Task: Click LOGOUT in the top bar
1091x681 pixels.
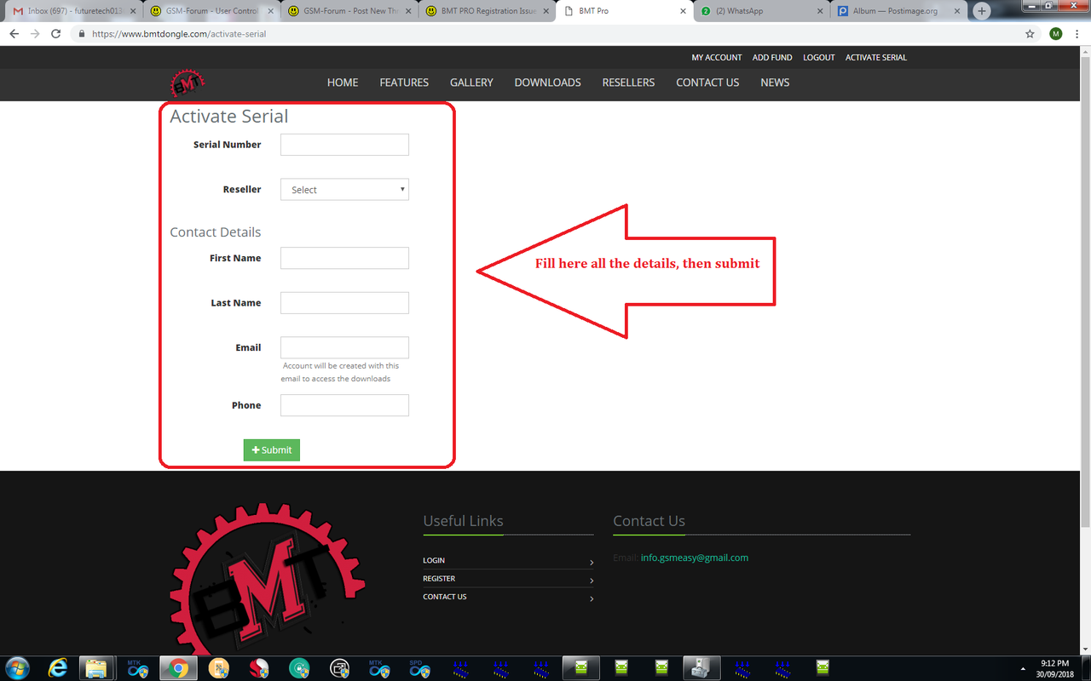Action: tap(819, 57)
